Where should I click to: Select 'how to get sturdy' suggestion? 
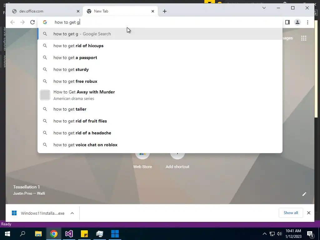[x=160, y=69]
